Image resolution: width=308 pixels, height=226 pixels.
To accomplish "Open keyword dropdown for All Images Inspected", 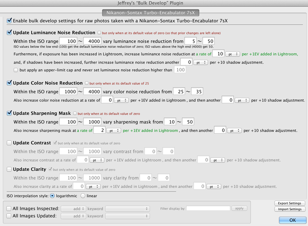I will [x=127, y=209].
